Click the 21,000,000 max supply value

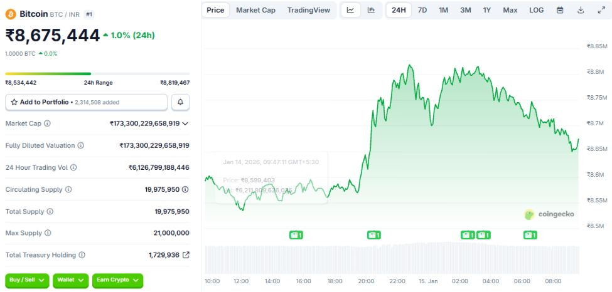[x=171, y=233]
